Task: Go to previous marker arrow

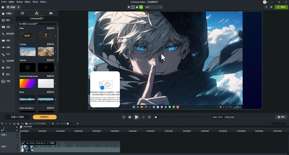Action: click(143, 117)
